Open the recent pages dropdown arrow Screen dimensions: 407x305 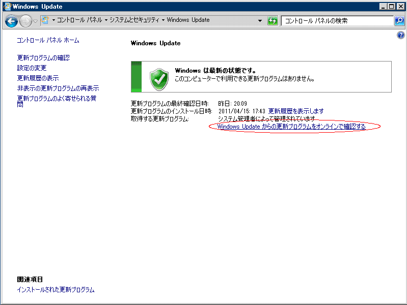click(x=36, y=21)
